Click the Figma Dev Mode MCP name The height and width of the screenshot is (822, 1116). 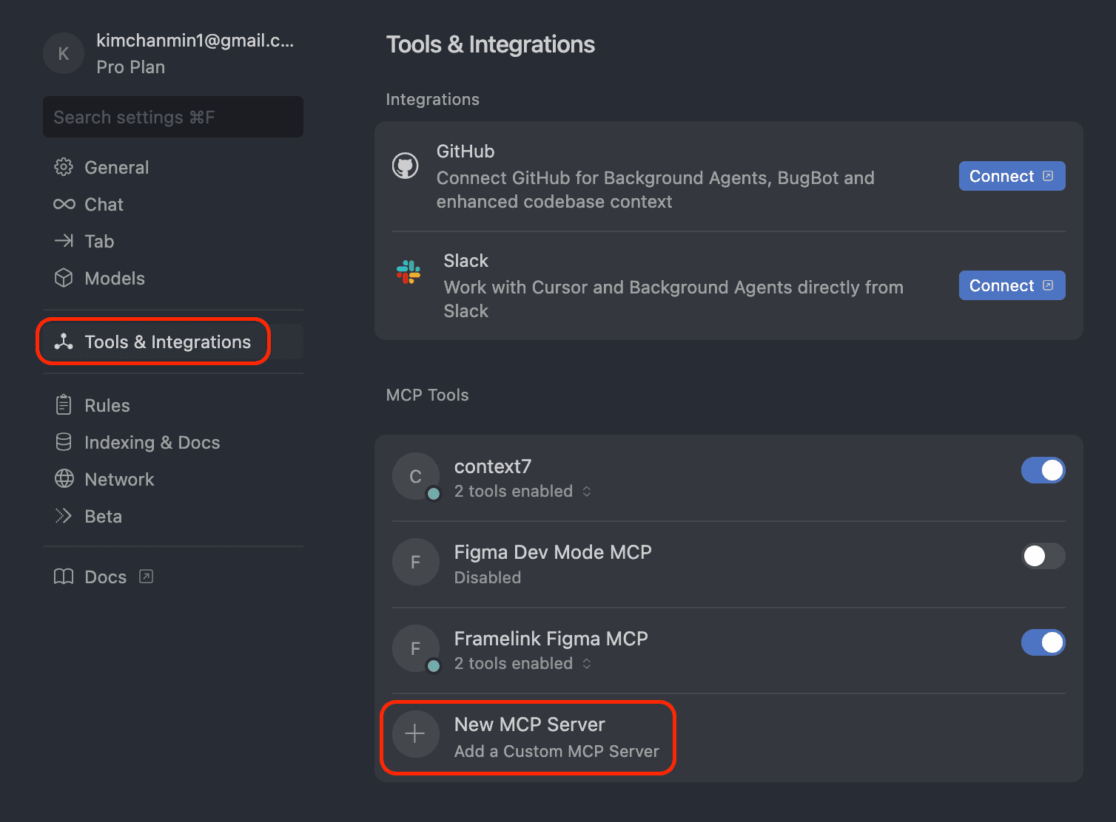[553, 552]
